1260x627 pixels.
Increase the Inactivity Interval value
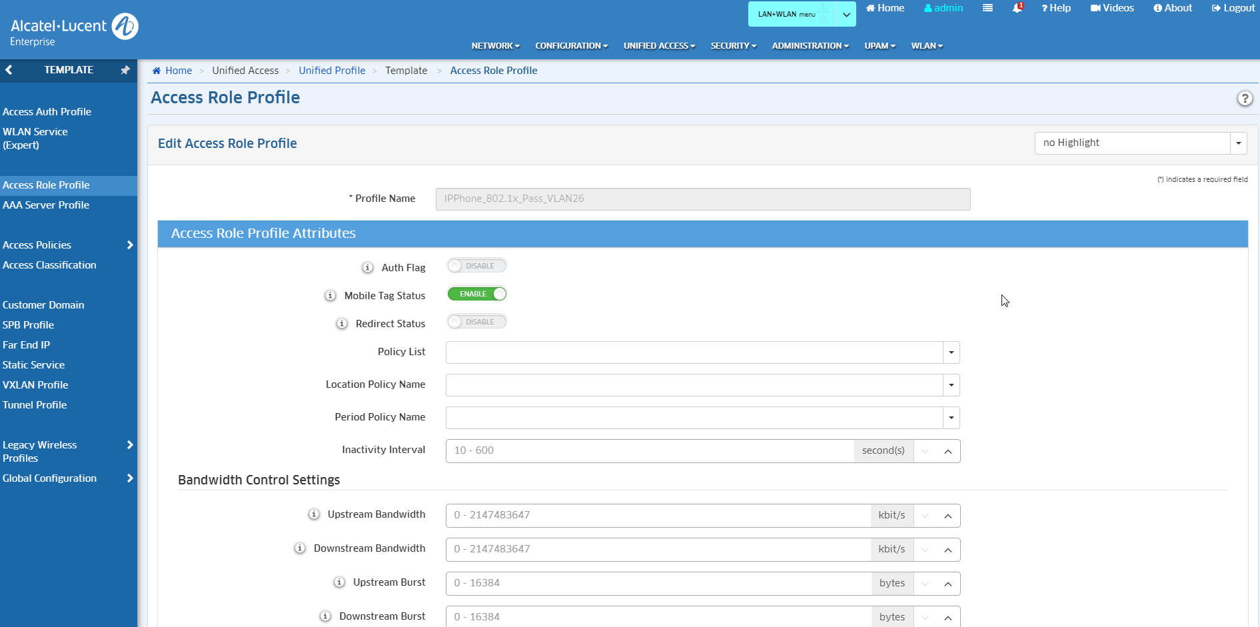point(947,451)
